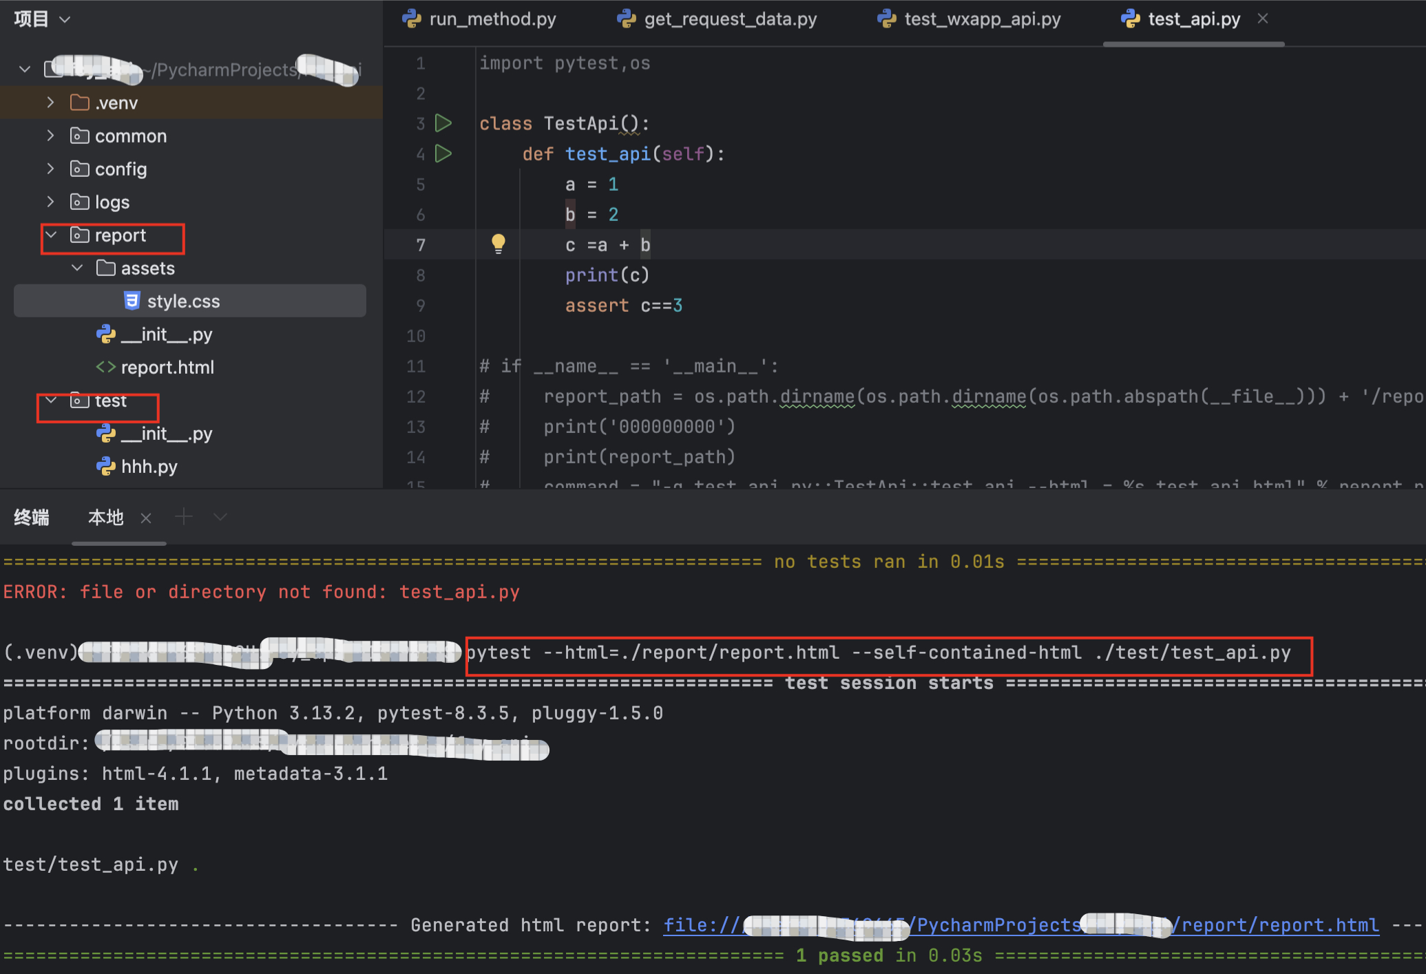Screen dimensions: 1426x974
Task: Switch to run_method.py tab
Action: coord(492,19)
